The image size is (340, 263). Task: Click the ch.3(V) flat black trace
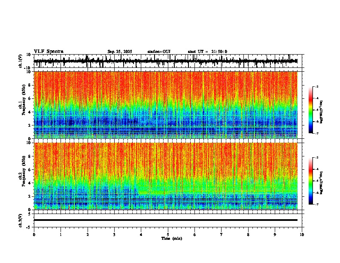165,220
